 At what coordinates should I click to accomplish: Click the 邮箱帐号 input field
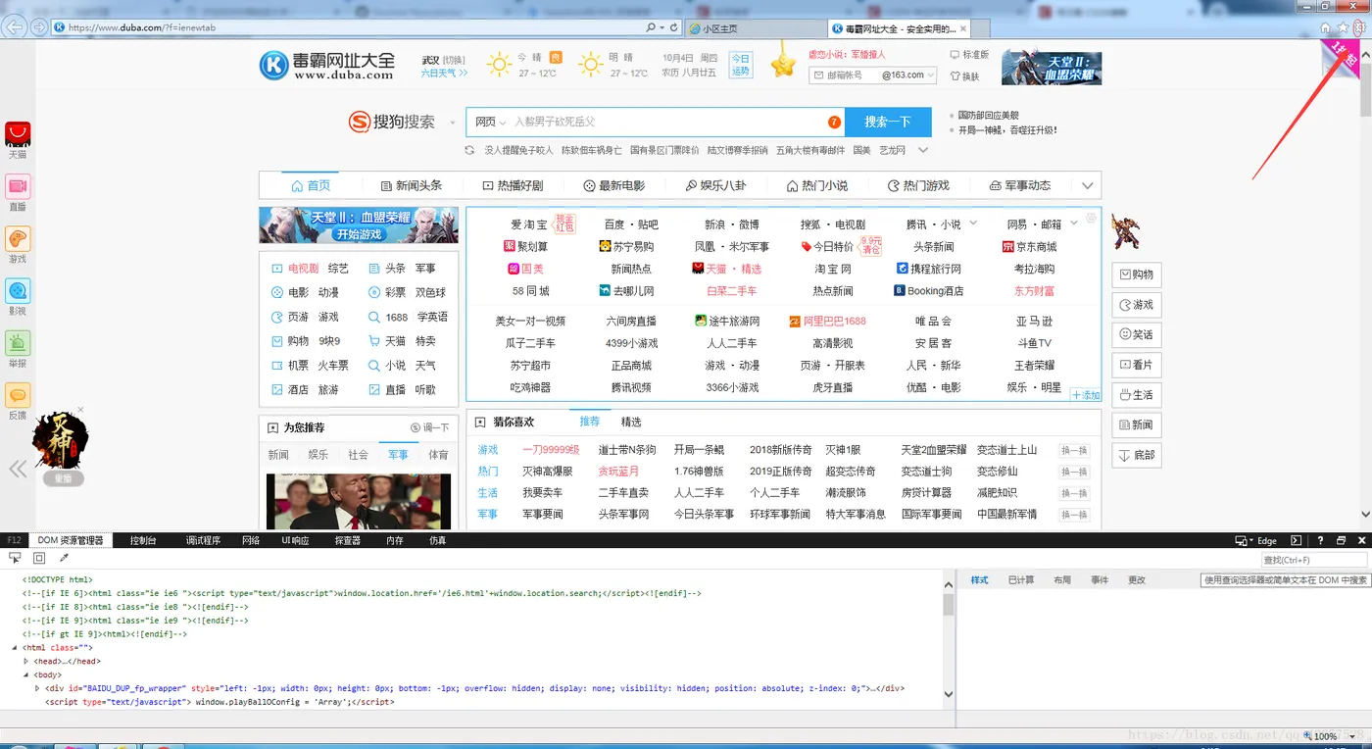(x=844, y=75)
